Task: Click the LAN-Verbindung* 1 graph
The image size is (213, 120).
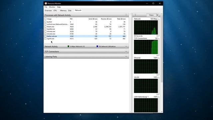Action: tap(146, 105)
